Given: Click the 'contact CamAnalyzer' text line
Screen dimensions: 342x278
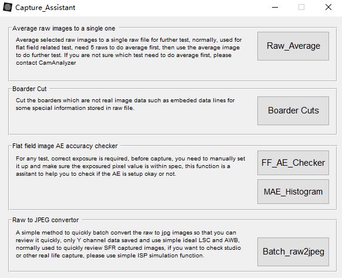Looking at the screenshot, I should click(46, 63).
